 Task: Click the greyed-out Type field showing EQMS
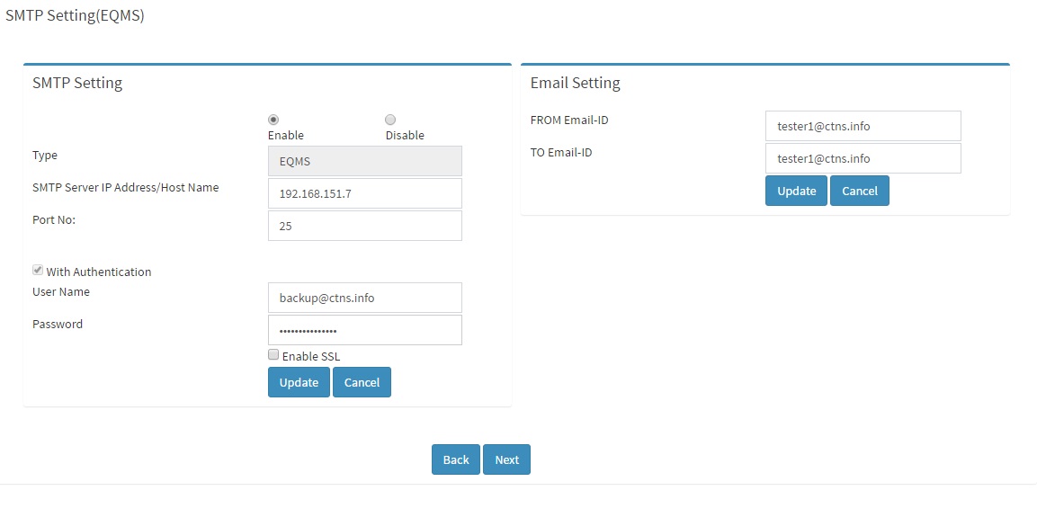(x=365, y=161)
